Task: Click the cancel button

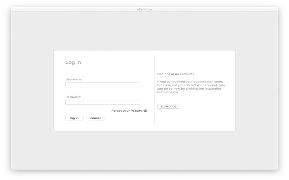Action: (95, 118)
